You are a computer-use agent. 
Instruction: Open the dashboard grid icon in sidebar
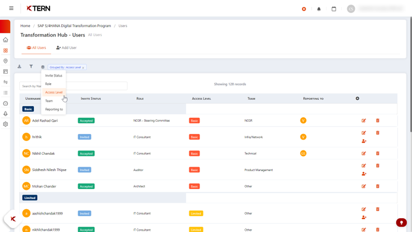pyautogui.click(x=5, y=50)
